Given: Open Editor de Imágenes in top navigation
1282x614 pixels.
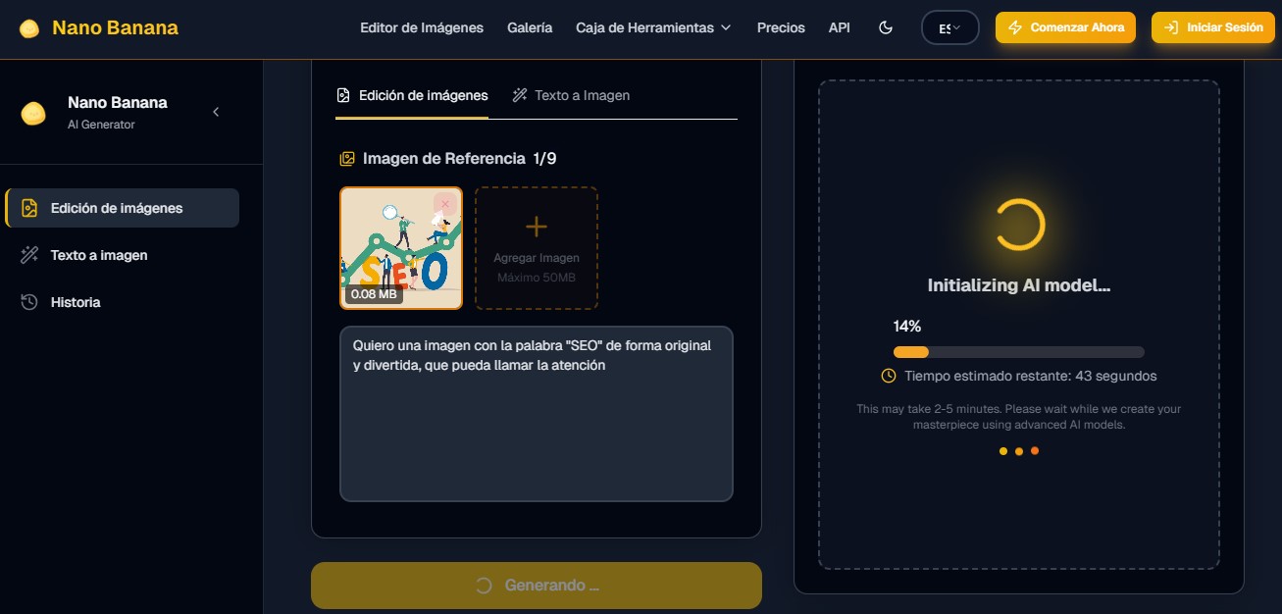Looking at the screenshot, I should [x=422, y=28].
